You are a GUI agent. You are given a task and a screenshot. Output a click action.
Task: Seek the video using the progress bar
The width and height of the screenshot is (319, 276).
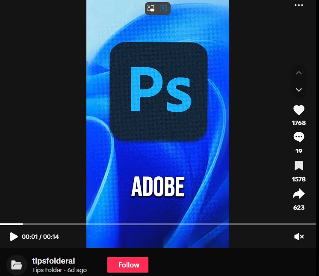click(158, 224)
